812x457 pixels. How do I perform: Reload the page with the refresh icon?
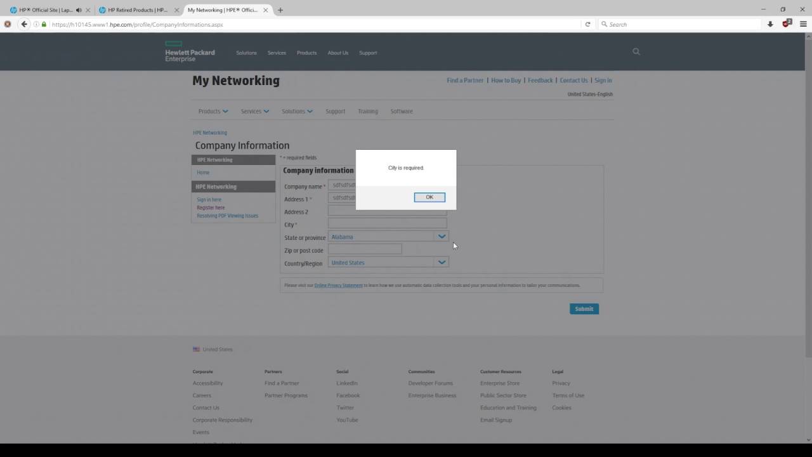pos(587,24)
